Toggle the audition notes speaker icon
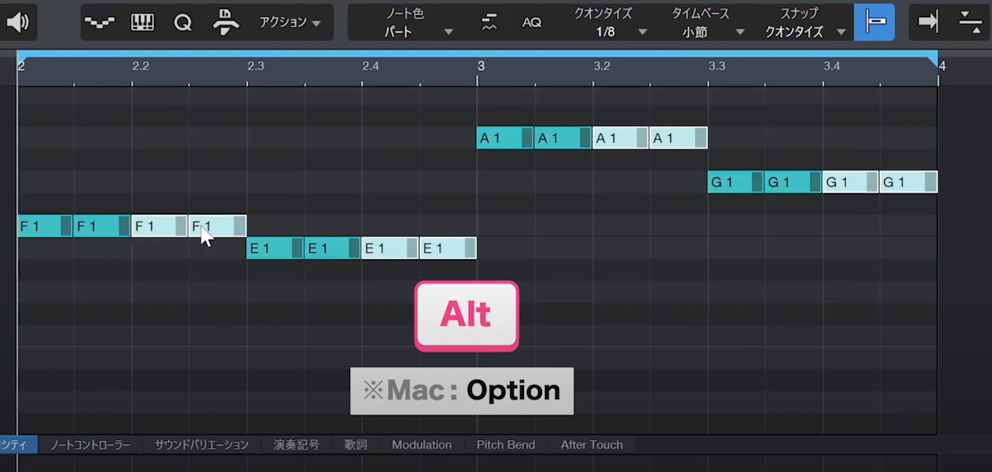The height and width of the screenshot is (472, 992). (18, 22)
